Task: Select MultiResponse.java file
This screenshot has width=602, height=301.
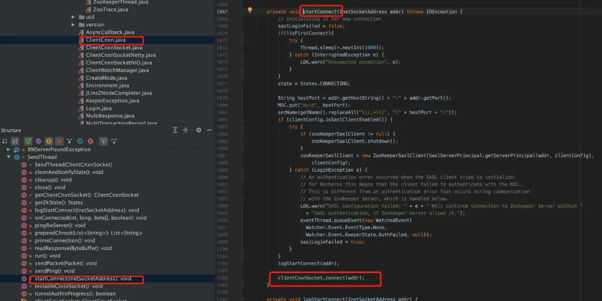Action: tap(110, 116)
